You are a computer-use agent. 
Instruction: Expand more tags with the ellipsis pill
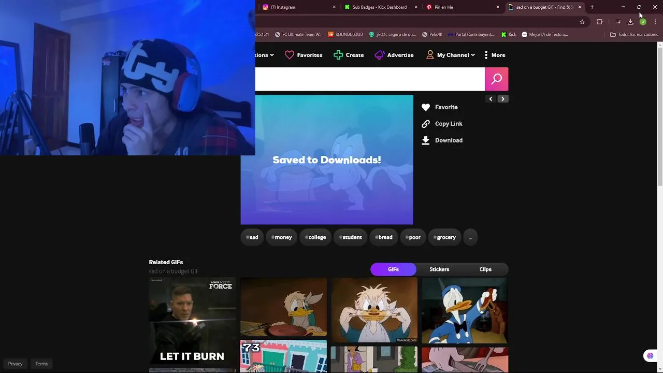(x=470, y=237)
